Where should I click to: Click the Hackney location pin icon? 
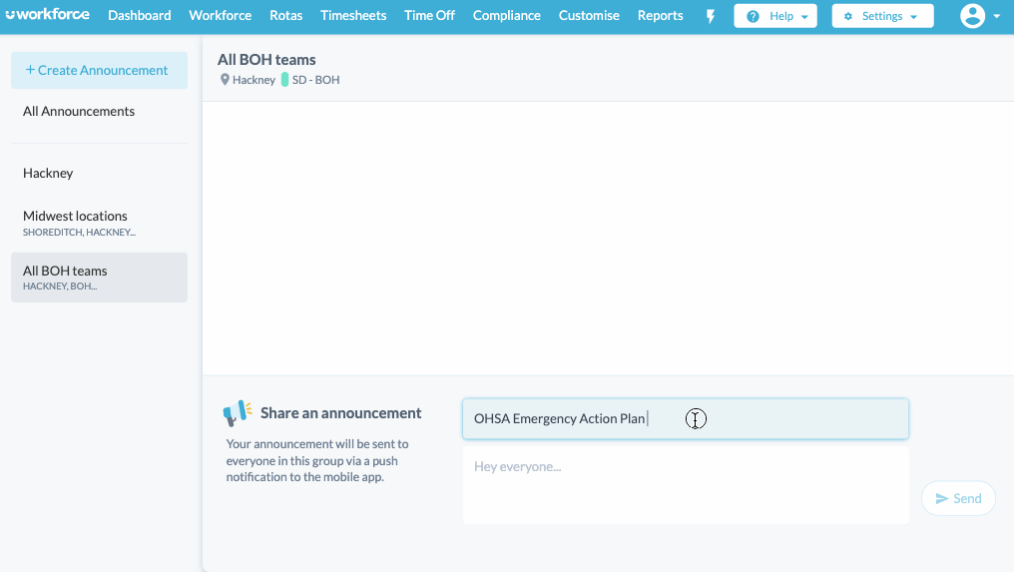tap(225, 80)
